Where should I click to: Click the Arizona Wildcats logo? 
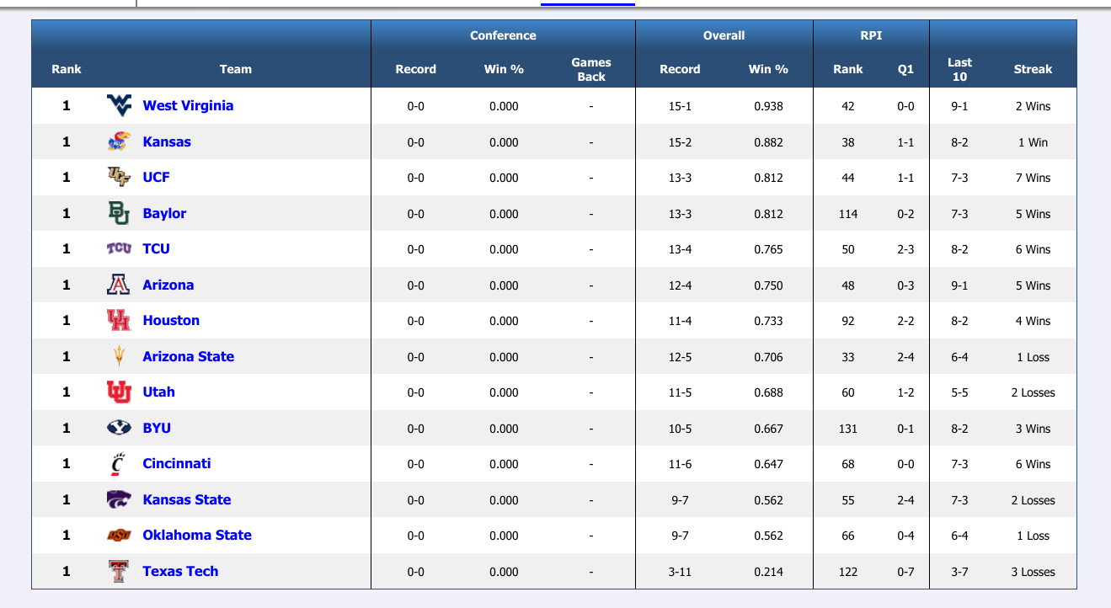click(x=119, y=285)
